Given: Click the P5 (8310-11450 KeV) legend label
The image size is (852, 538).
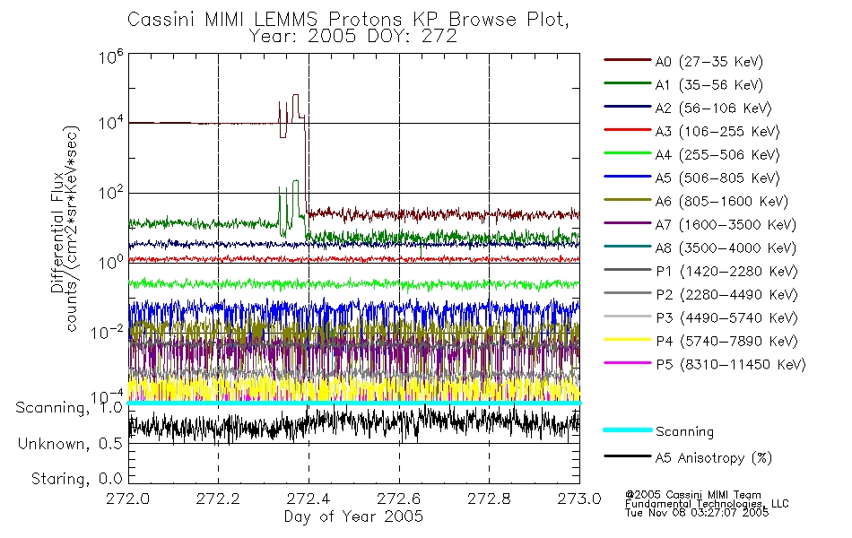Looking at the screenshot, I should 731,365.
